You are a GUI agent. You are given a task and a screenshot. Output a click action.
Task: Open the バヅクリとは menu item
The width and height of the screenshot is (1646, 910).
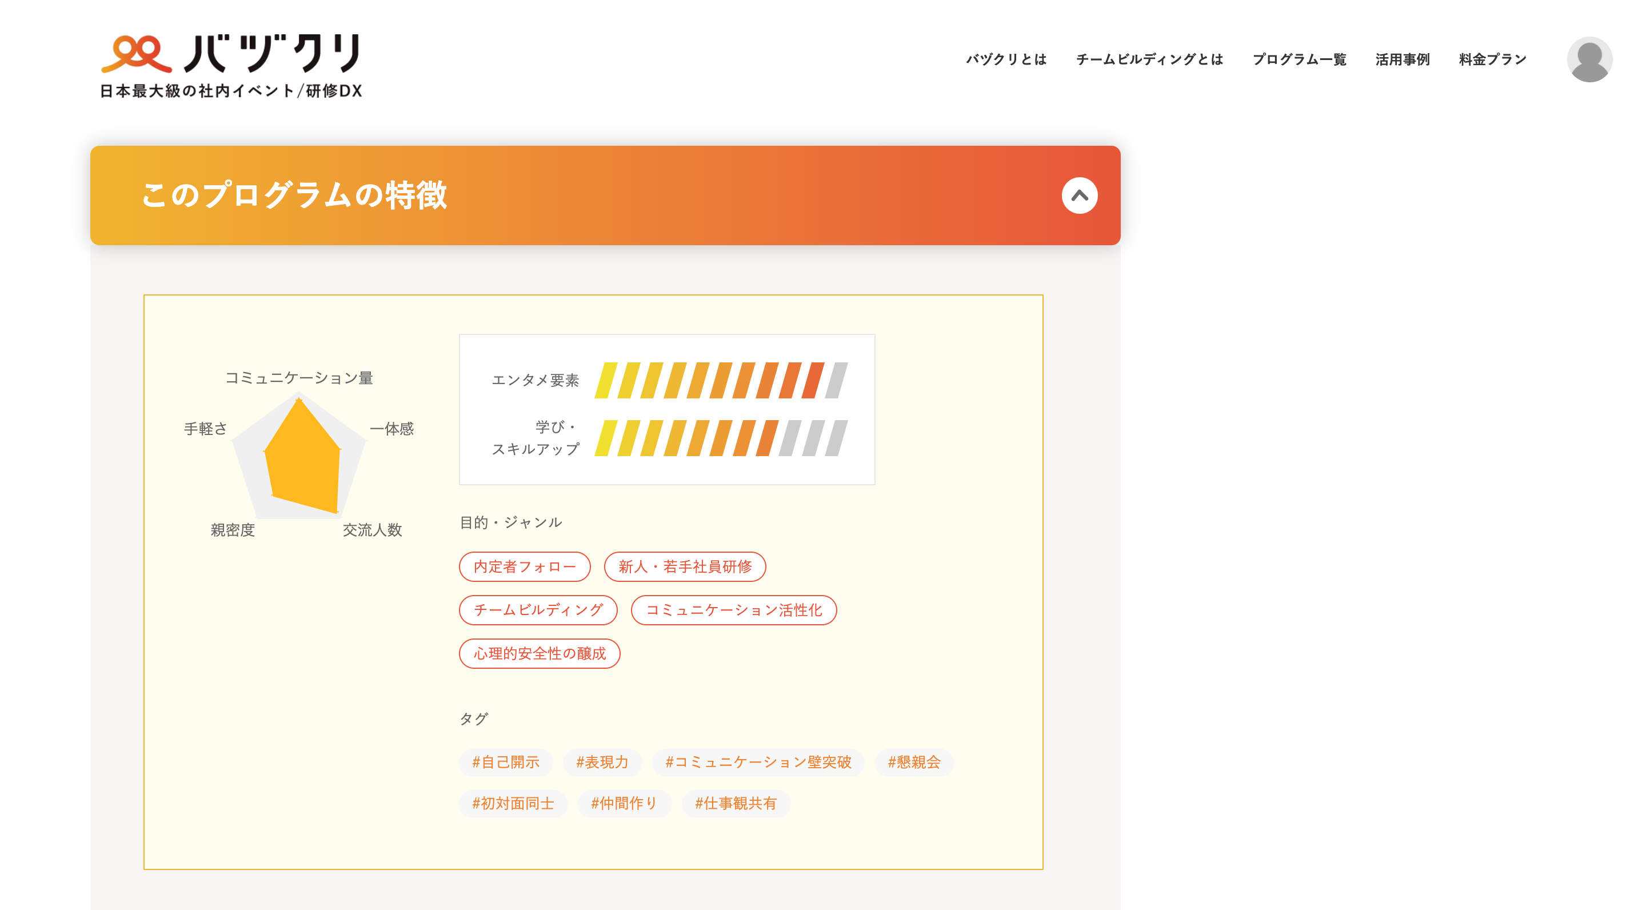(x=1006, y=59)
